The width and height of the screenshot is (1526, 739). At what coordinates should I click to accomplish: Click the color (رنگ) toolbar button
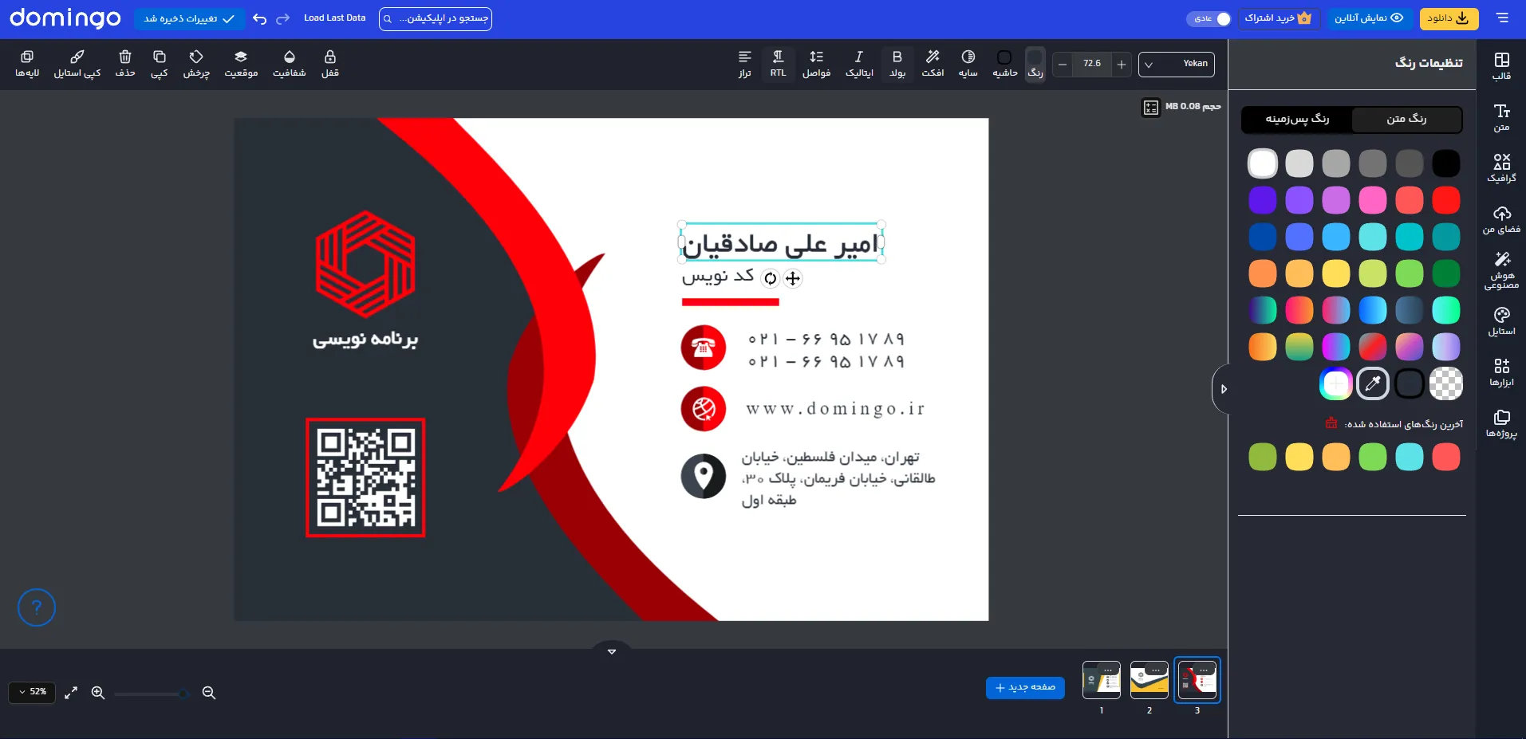click(1035, 64)
